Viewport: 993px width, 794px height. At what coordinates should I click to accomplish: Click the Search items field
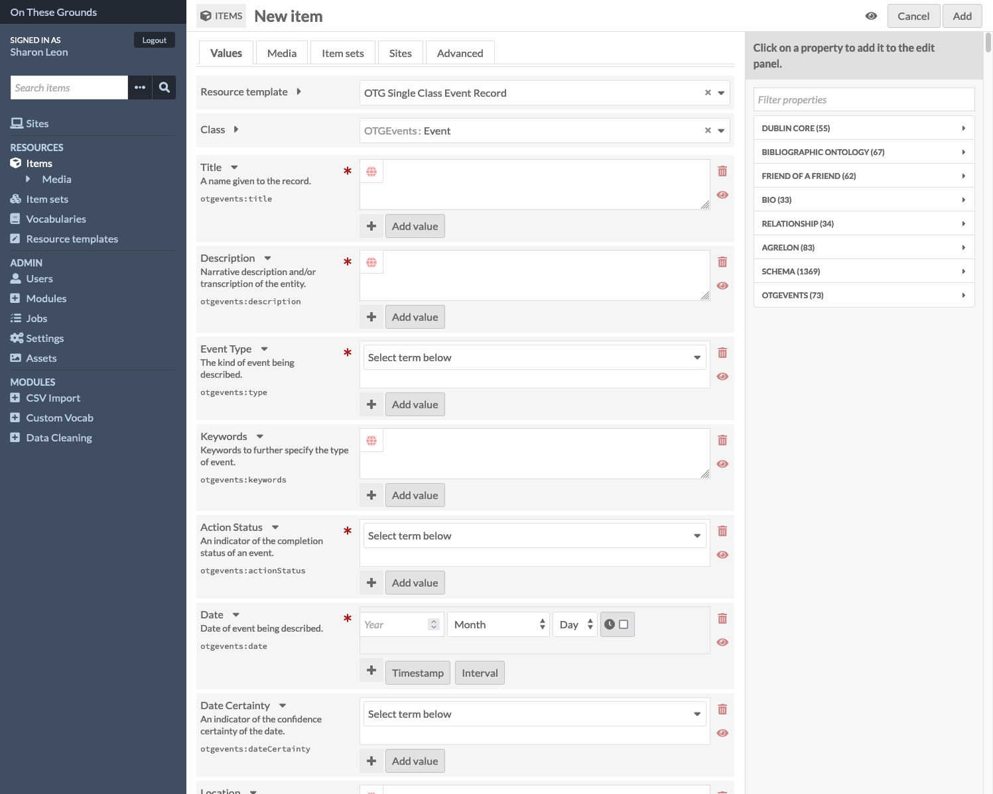69,87
